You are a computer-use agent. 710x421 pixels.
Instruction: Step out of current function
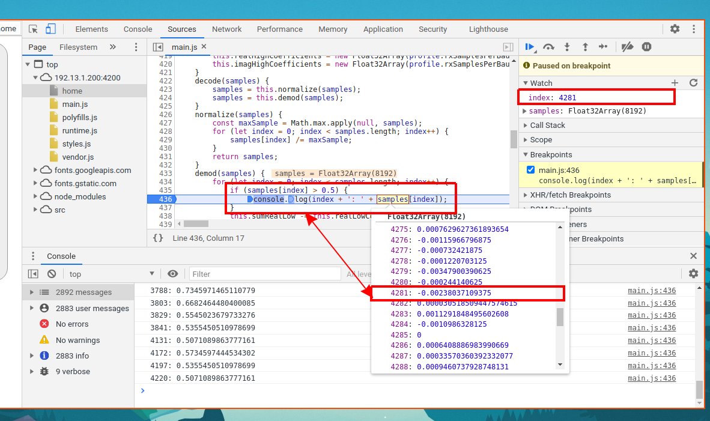click(x=585, y=47)
